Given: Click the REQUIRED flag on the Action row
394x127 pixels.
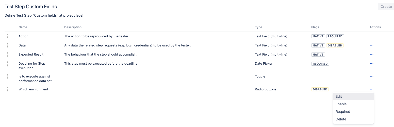Looking at the screenshot, I should [x=335, y=36].
